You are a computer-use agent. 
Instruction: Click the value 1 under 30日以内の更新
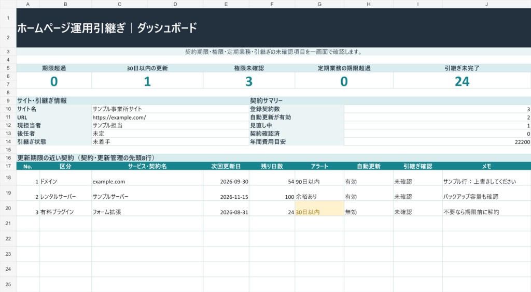147,81
